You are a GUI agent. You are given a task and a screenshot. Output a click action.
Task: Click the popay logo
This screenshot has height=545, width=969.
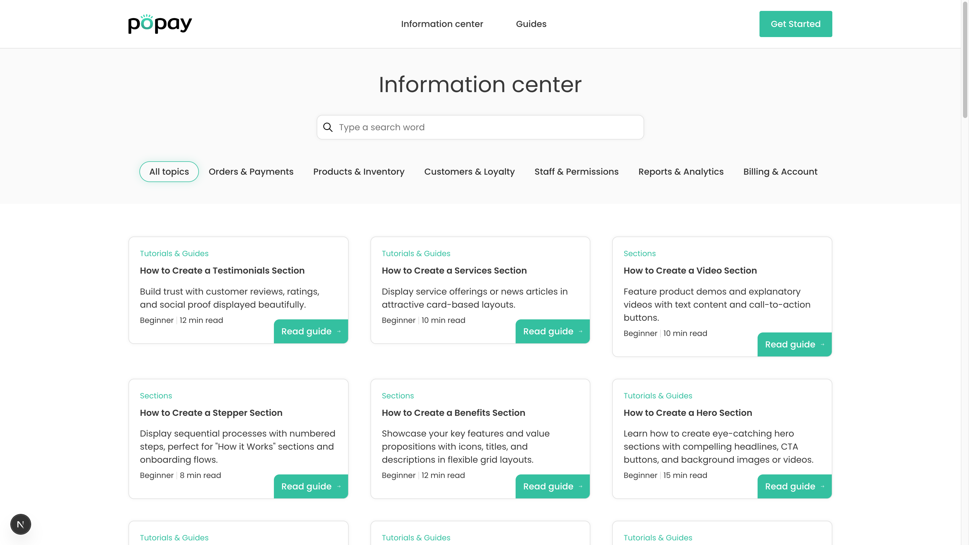pos(160,24)
